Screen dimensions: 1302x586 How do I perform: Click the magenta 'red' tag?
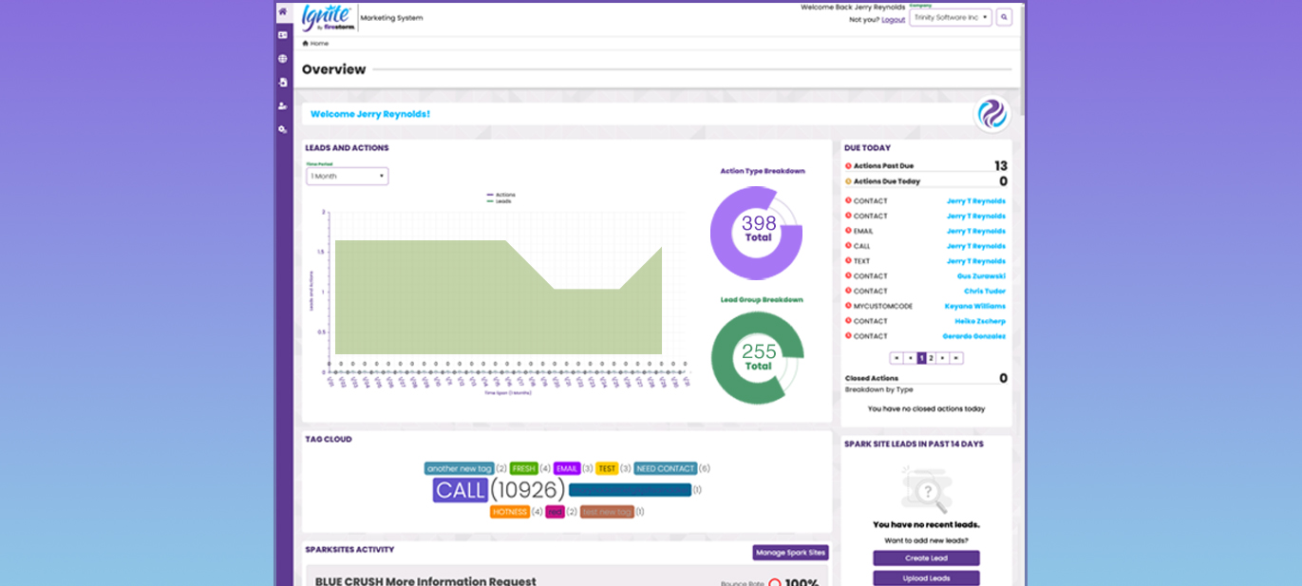point(555,512)
